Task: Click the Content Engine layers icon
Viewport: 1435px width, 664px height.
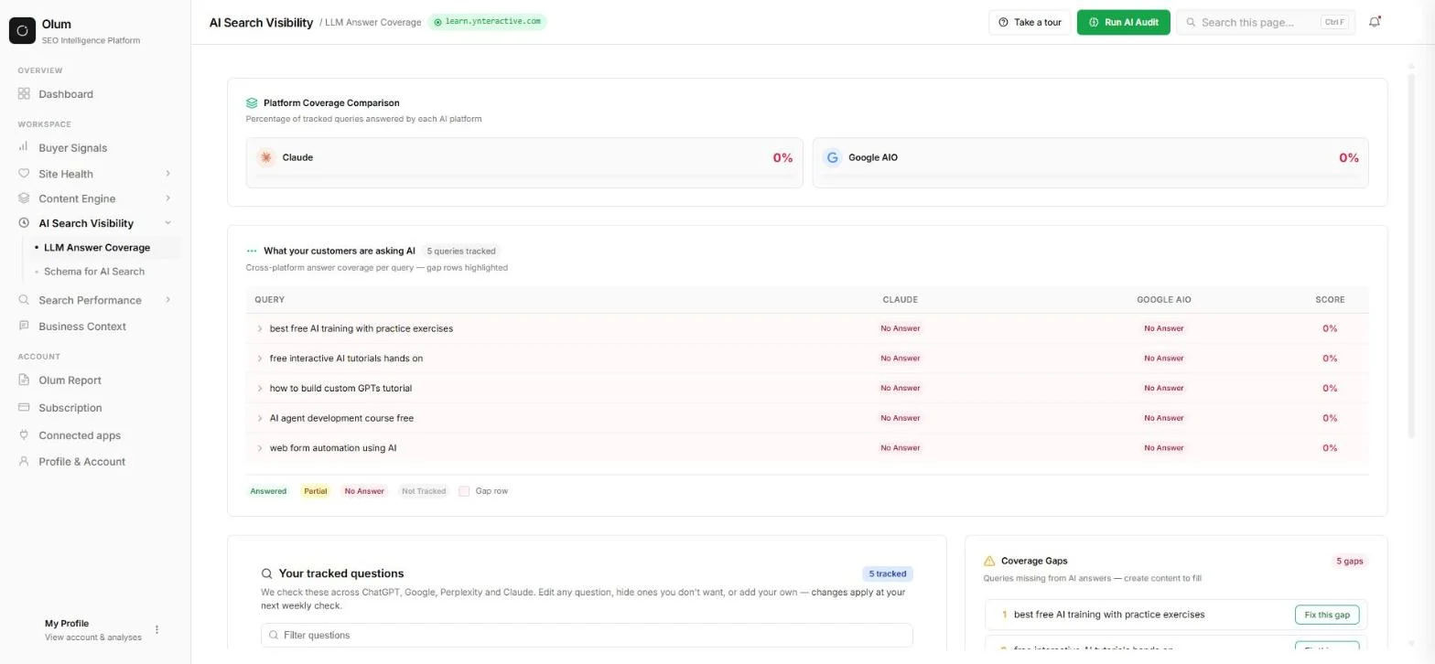Action: [x=24, y=198]
